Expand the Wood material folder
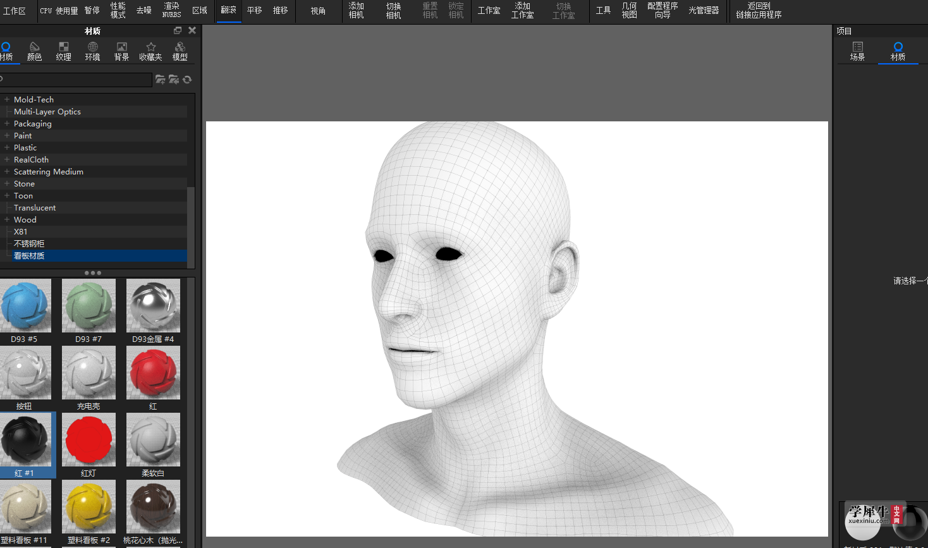The width and height of the screenshot is (928, 548). (7, 219)
